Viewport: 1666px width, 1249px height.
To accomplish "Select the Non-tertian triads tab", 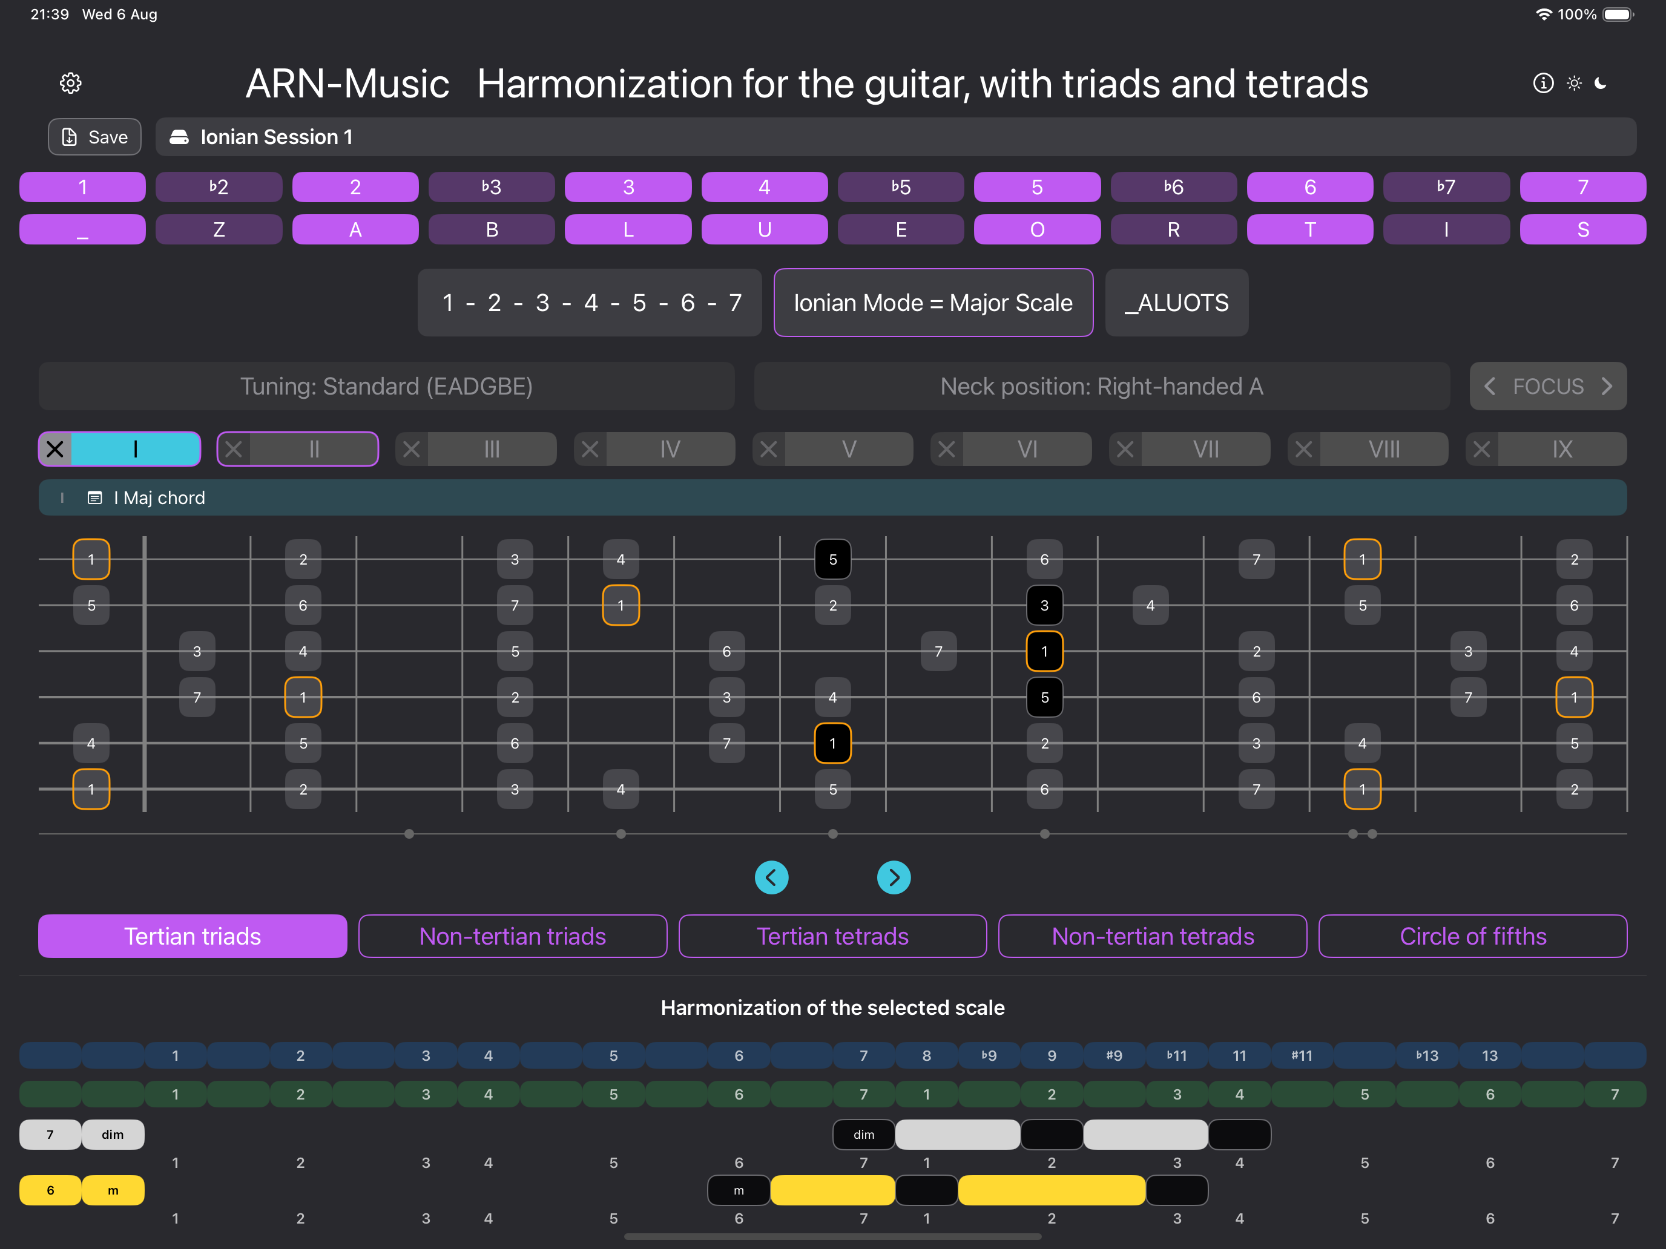I will (513, 936).
